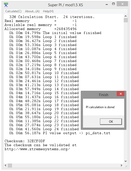This screenshot has width=131, height=171.
Task: Maximize the Super PI window
Action: (x=113, y=4)
